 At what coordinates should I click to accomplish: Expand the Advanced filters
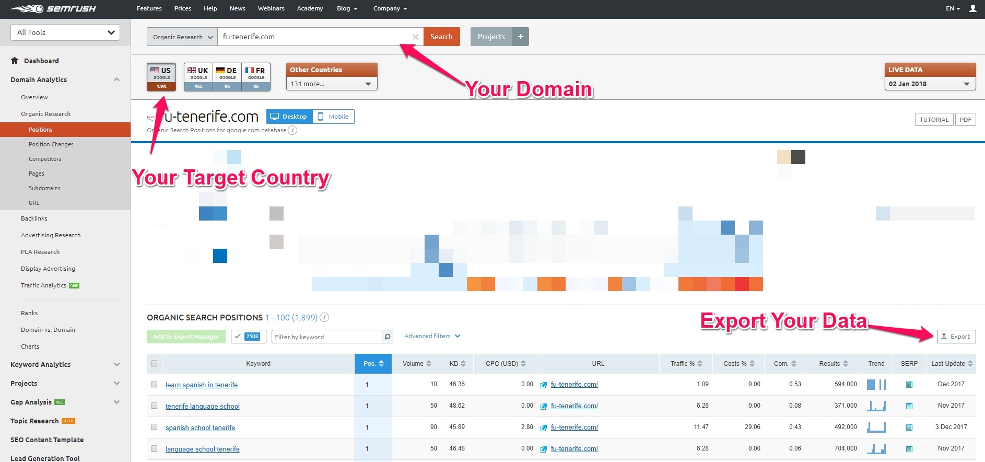pyautogui.click(x=432, y=336)
